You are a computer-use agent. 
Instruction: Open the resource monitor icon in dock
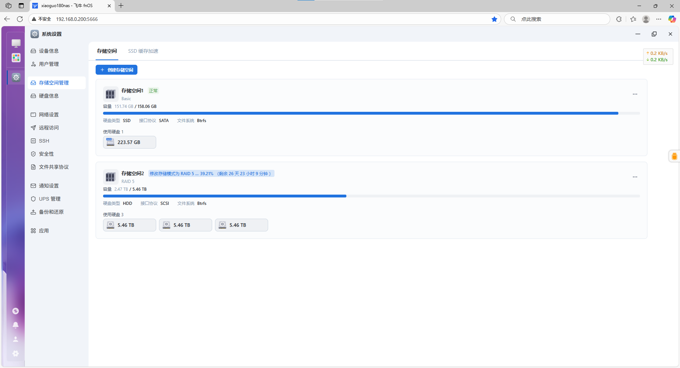click(x=16, y=311)
